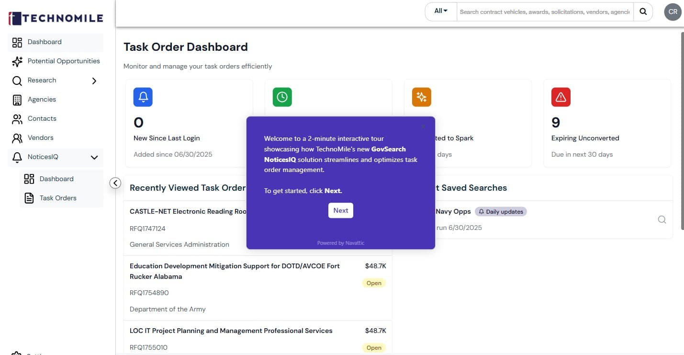Close the welcome tour popup
The image size is (684, 355).
pos(423,126)
